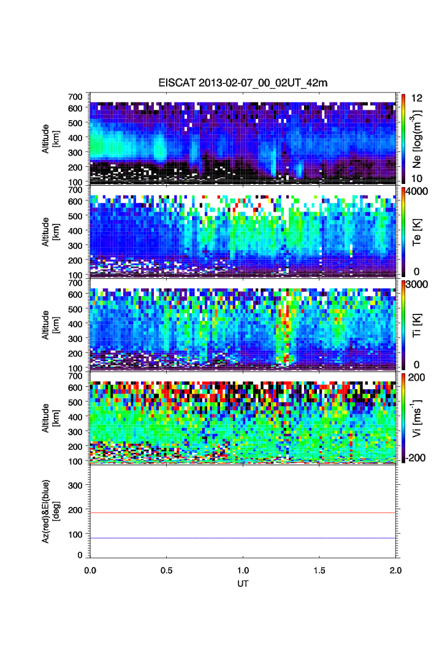Click the Te electron temperature plot panel
Image resolution: width=434 pixels, height=651 pixels.
click(x=243, y=232)
